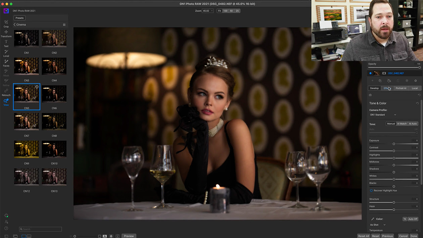Screen dimensions: 423x238
Task: Toggle the A compare view icon
Action: tap(105, 236)
